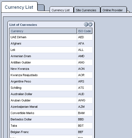Screen dimensions: 132x138
Task: Click the Barbados Dollar entry
Action: pos(51,119)
